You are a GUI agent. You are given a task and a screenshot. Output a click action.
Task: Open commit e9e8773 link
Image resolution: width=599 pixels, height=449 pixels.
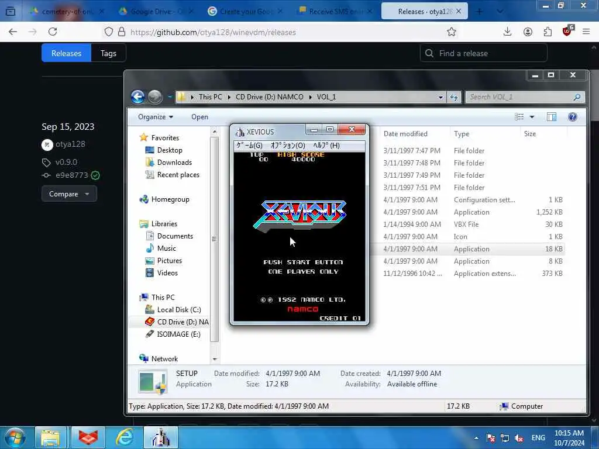(71, 175)
